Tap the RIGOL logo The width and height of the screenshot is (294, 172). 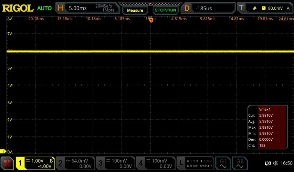click(18, 8)
